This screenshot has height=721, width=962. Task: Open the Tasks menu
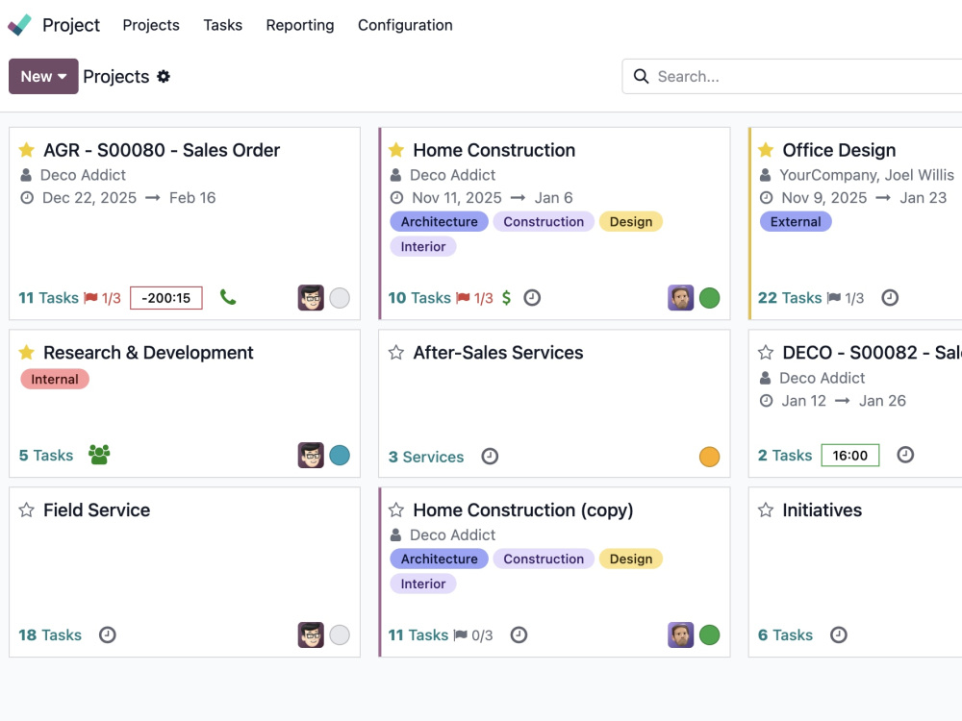[223, 25]
